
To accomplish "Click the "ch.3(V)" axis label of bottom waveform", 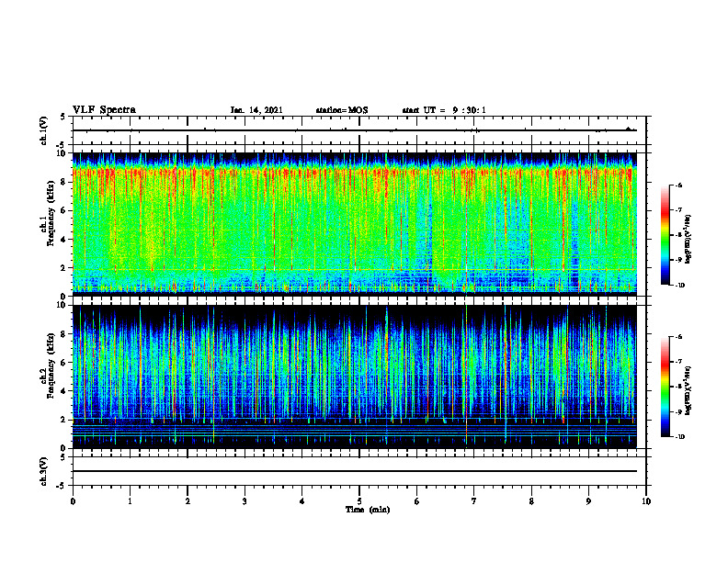I will click(44, 471).
